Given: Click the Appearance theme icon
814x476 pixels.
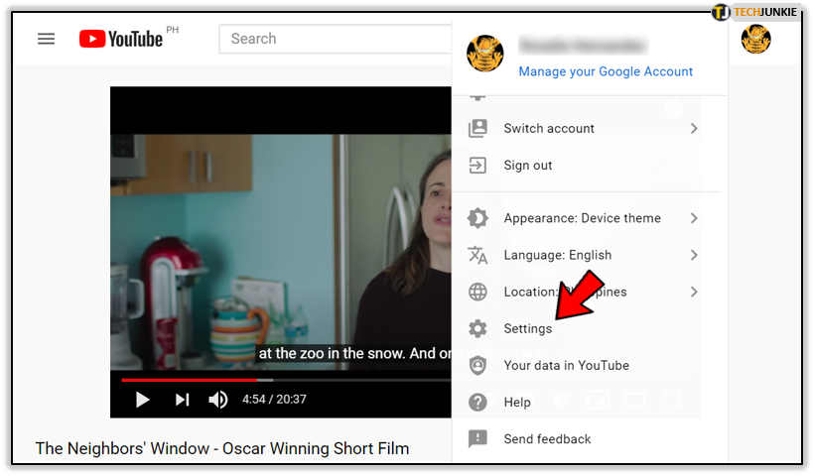Looking at the screenshot, I should pos(477,218).
